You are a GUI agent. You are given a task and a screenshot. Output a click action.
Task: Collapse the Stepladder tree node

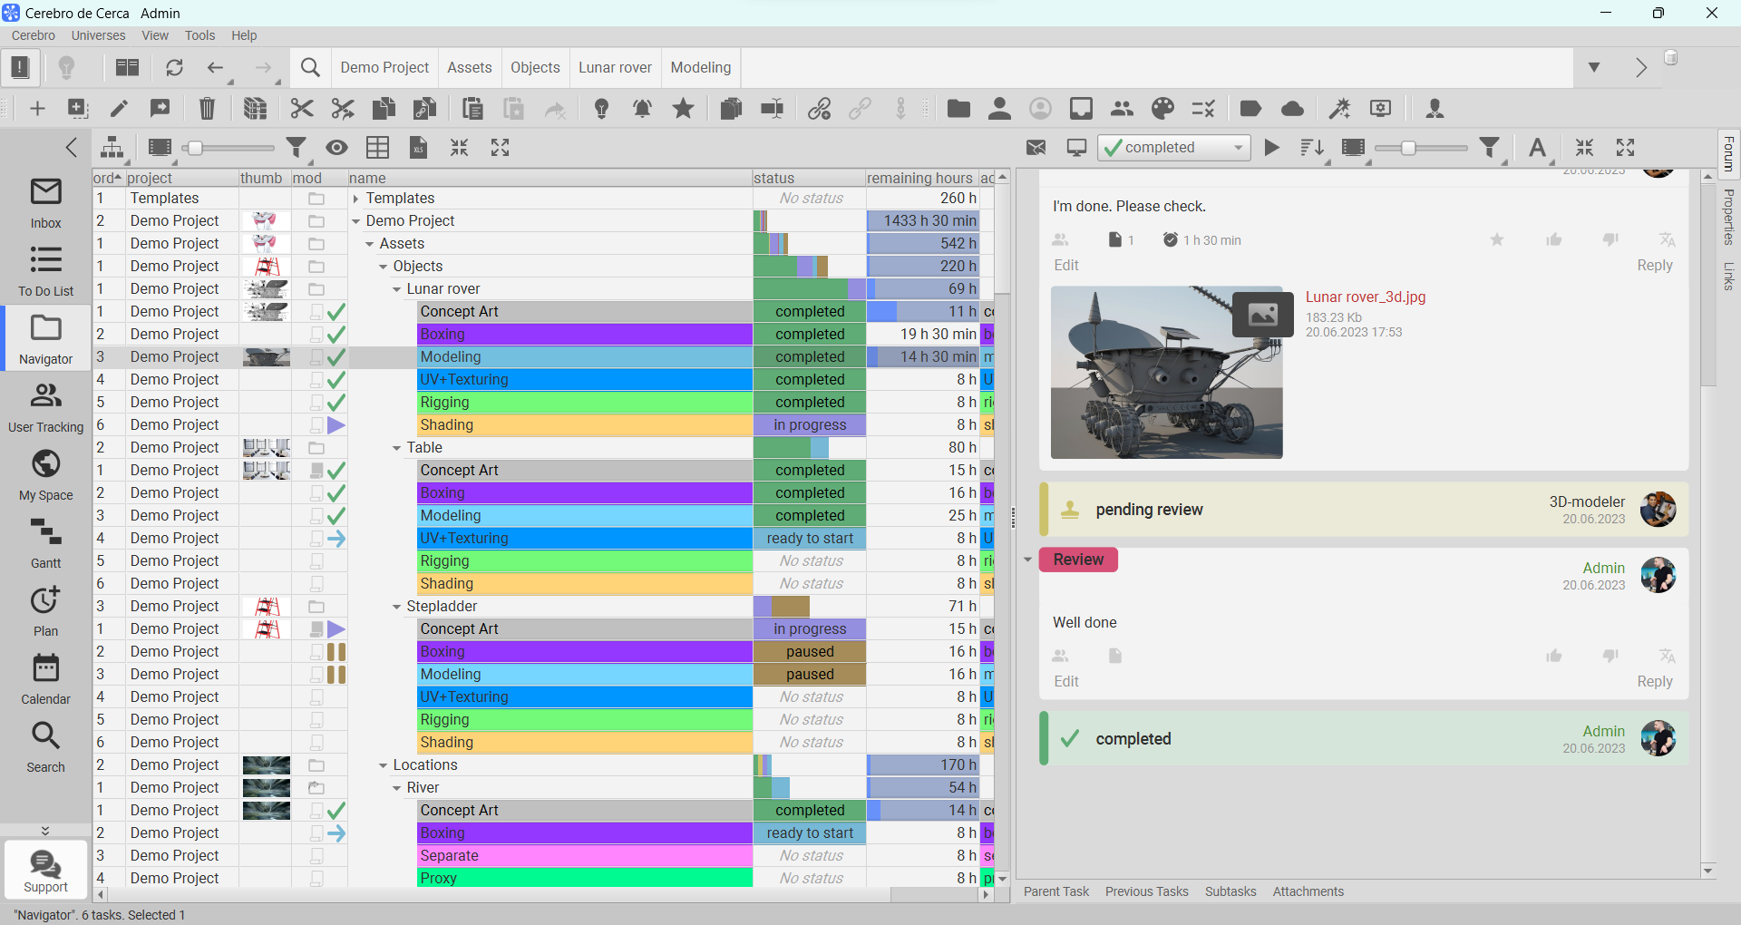pos(396,607)
